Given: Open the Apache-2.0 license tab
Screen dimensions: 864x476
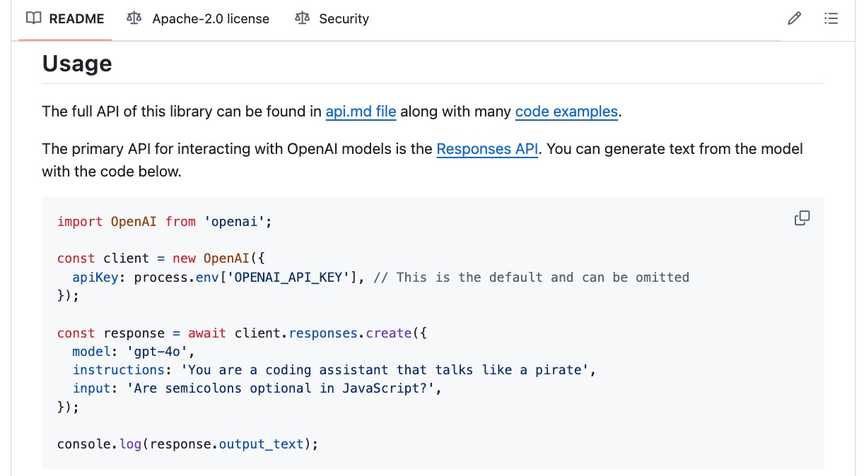Looking at the screenshot, I should [210, 18].
